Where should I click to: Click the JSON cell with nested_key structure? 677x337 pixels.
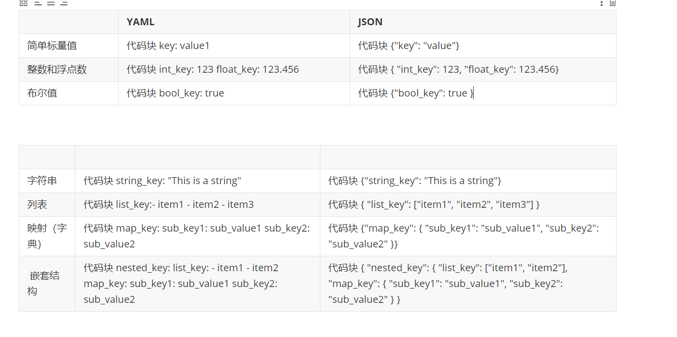[x=468, y=284]
